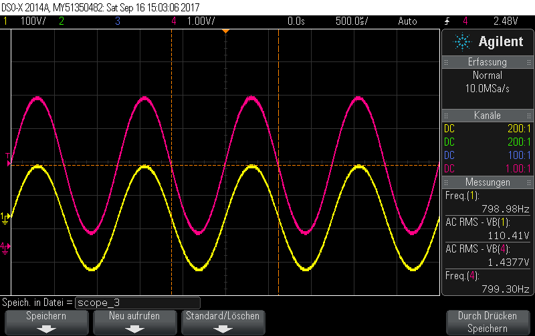Click the 1.4377V measurement value

(x=508, y=263)
